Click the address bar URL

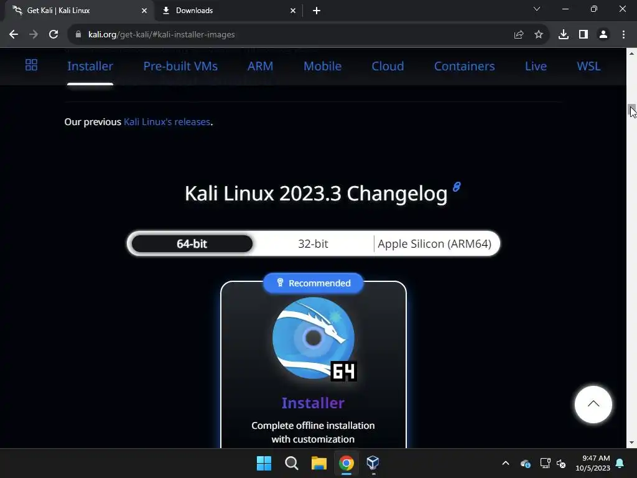point(161,35)
